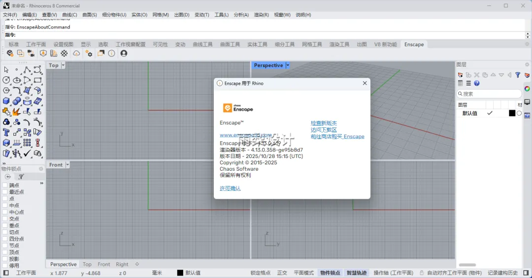Open the display monitor panel tab

pos(527,102)
